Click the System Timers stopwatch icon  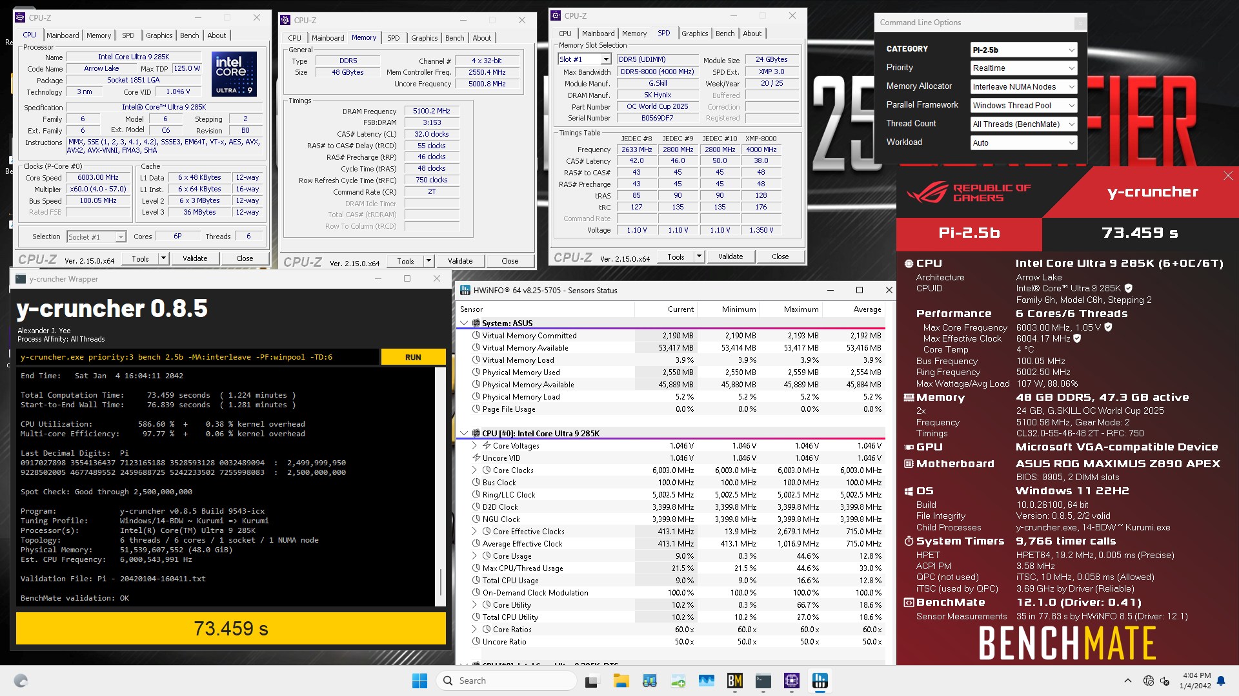click(909, 541)
